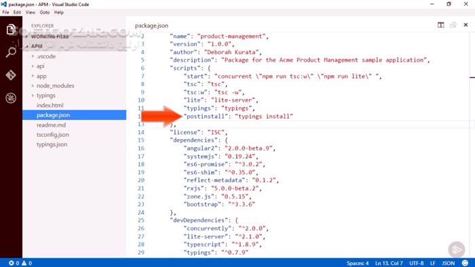This screenshot has width=475, height=267.
Task: Expand the typings folder
Action: coord(45,96)
